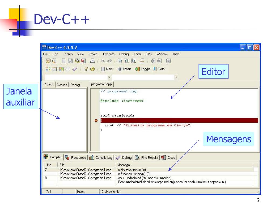Select the Find Results tab

coord(146,157)
